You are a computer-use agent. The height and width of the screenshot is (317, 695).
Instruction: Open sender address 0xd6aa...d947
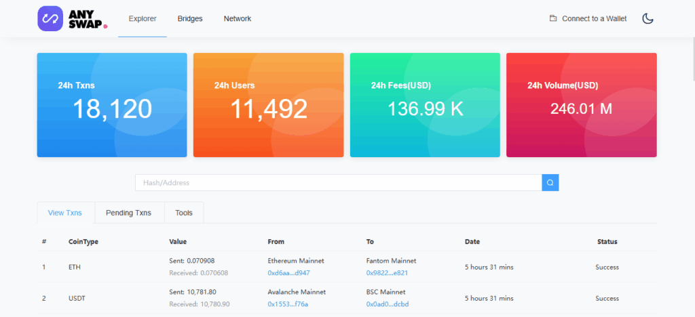click(288, 273)
